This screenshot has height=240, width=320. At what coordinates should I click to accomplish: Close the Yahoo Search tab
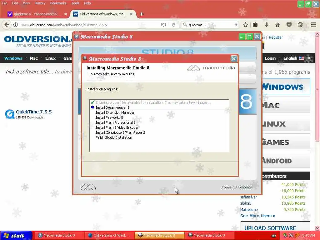pos(66,14)
